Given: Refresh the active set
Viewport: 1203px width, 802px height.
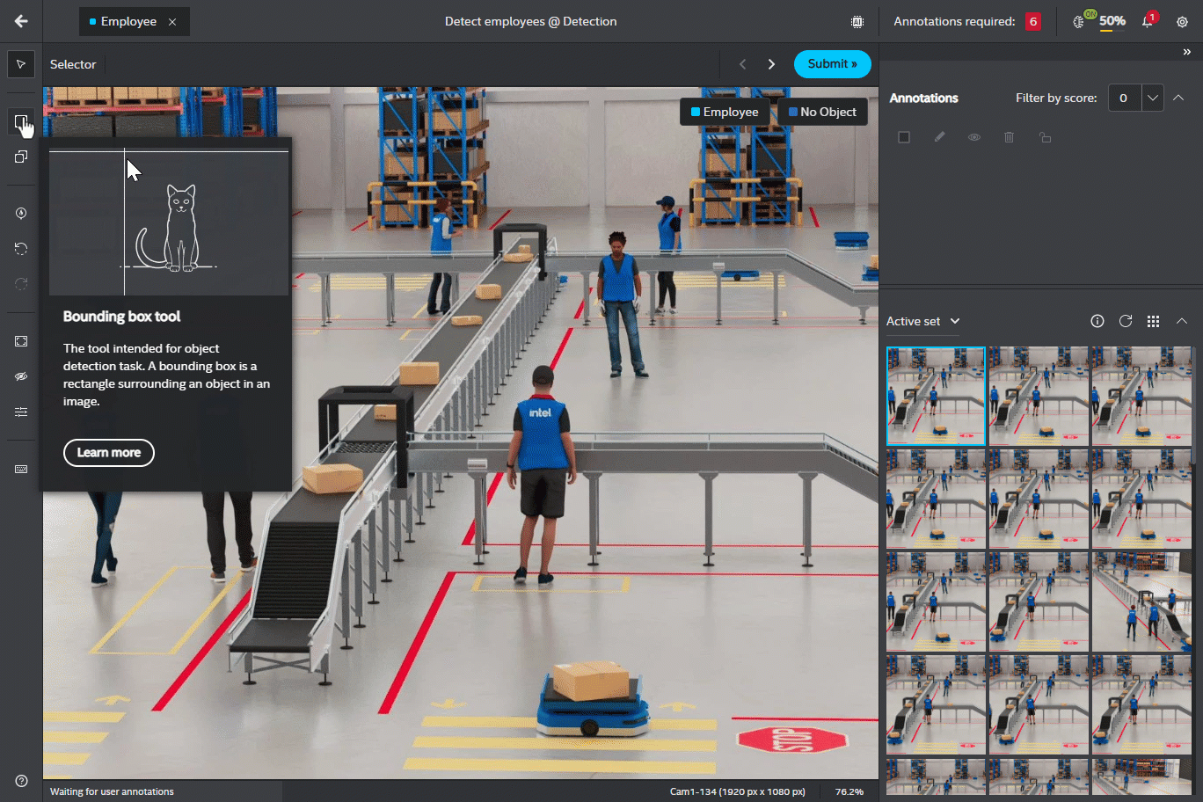Looking at the screenshot, I should [1125, 321].
